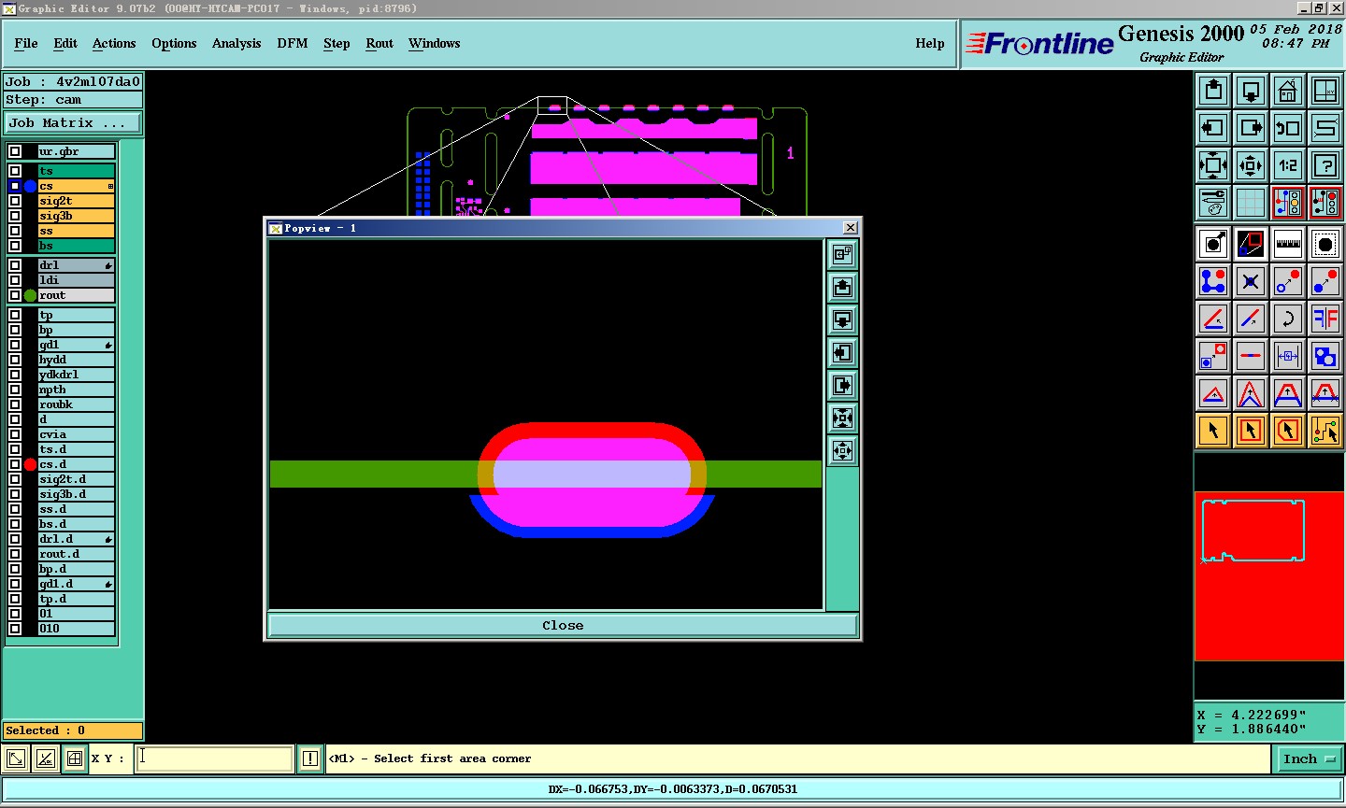Click the black square-to-red-square zoom area icon
1346x808 pixels.
[x=1251, y=245]
